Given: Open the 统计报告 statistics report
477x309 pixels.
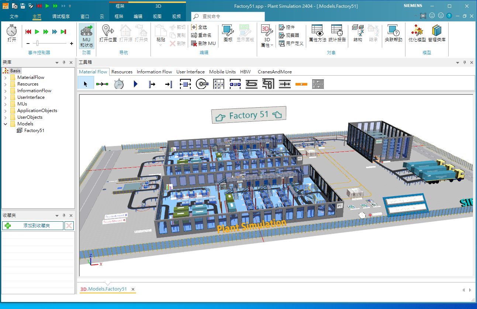Looking at the screenshot, I should [337, 33].
